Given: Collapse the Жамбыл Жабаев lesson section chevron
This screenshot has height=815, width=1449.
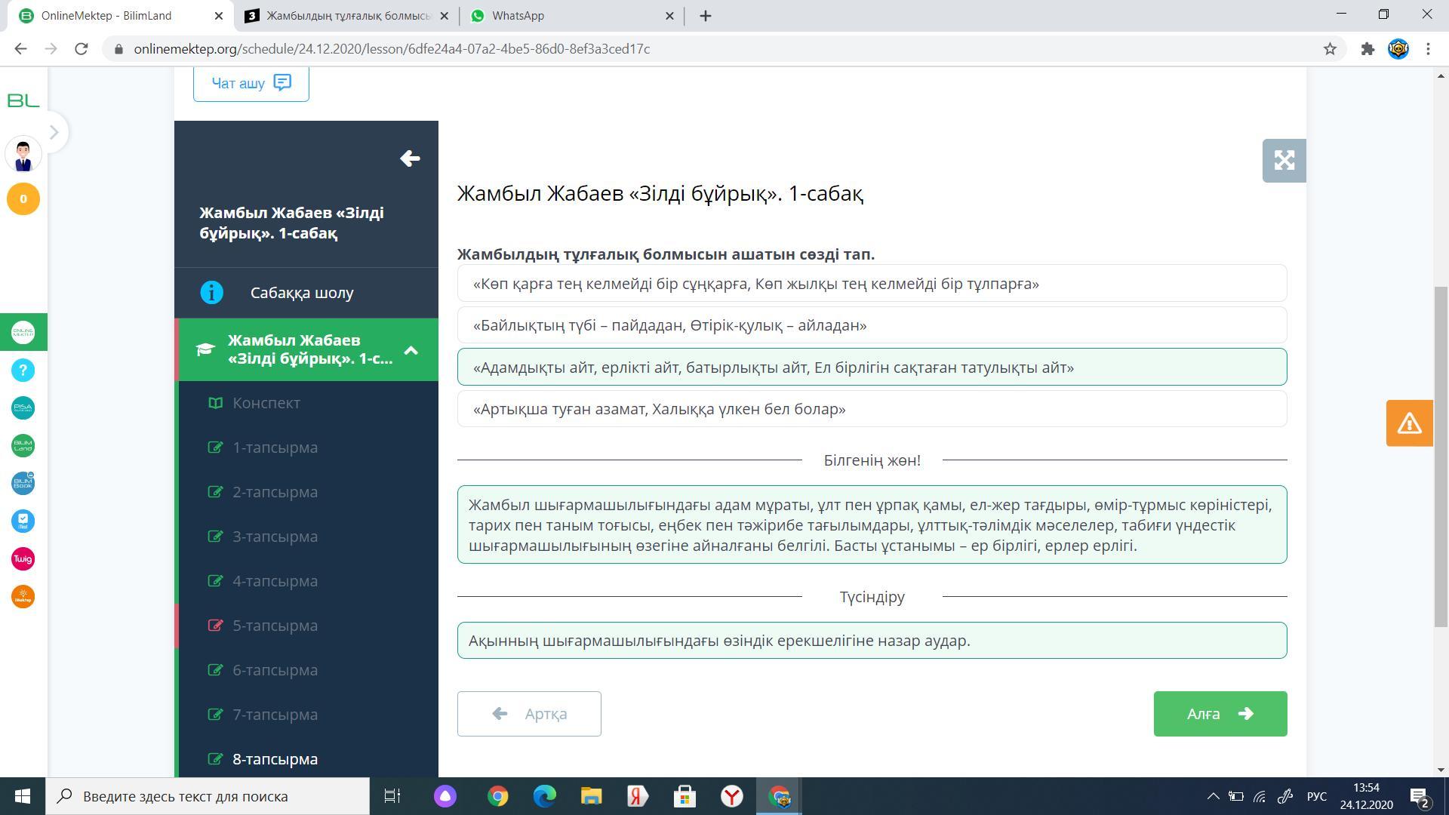Looking at the screenshot, I should pyautogui.click(x=411, y=350).
